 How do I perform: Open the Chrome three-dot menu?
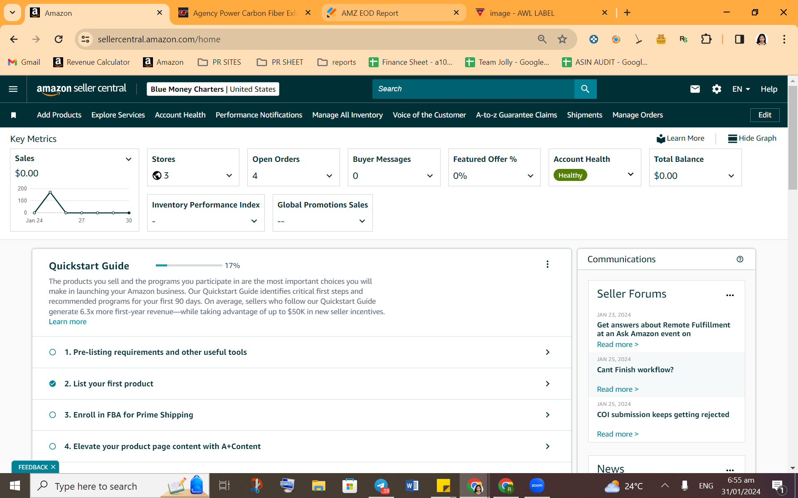pos(784,39)
